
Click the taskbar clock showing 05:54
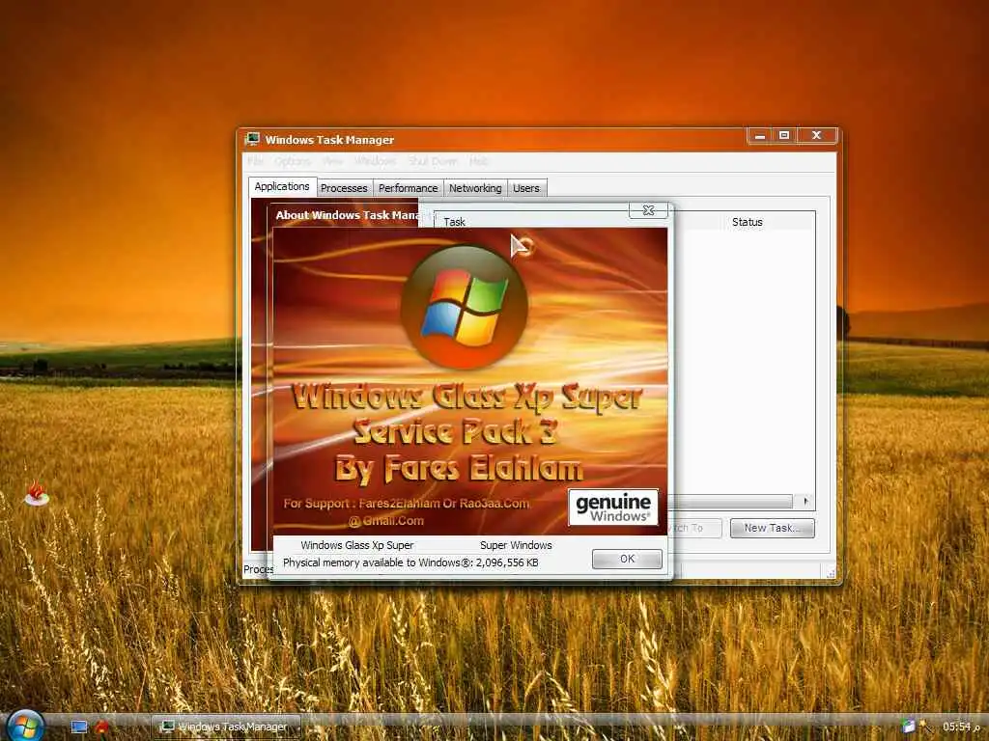pos(961,727)
